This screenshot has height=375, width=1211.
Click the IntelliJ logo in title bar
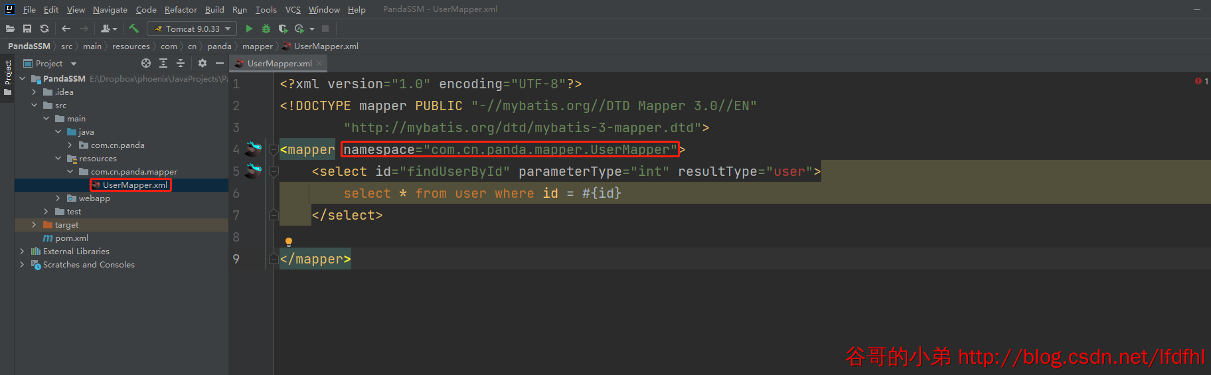click(x=9, y=9)
